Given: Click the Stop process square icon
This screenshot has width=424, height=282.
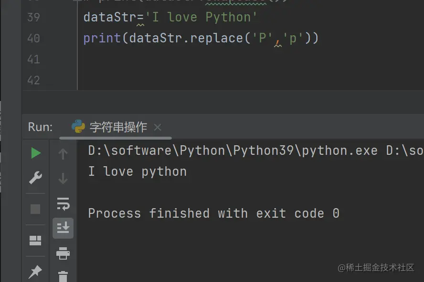Looking at the screenshot, I should (35, 209).
